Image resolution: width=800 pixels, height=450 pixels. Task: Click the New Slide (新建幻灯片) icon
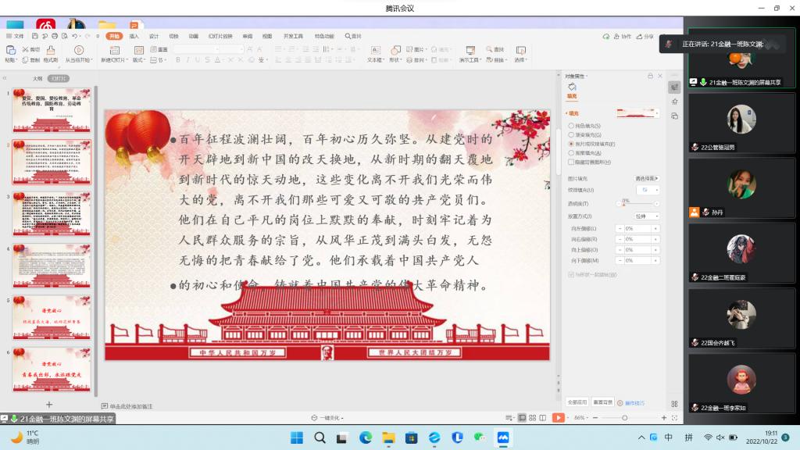coord(112,51)
